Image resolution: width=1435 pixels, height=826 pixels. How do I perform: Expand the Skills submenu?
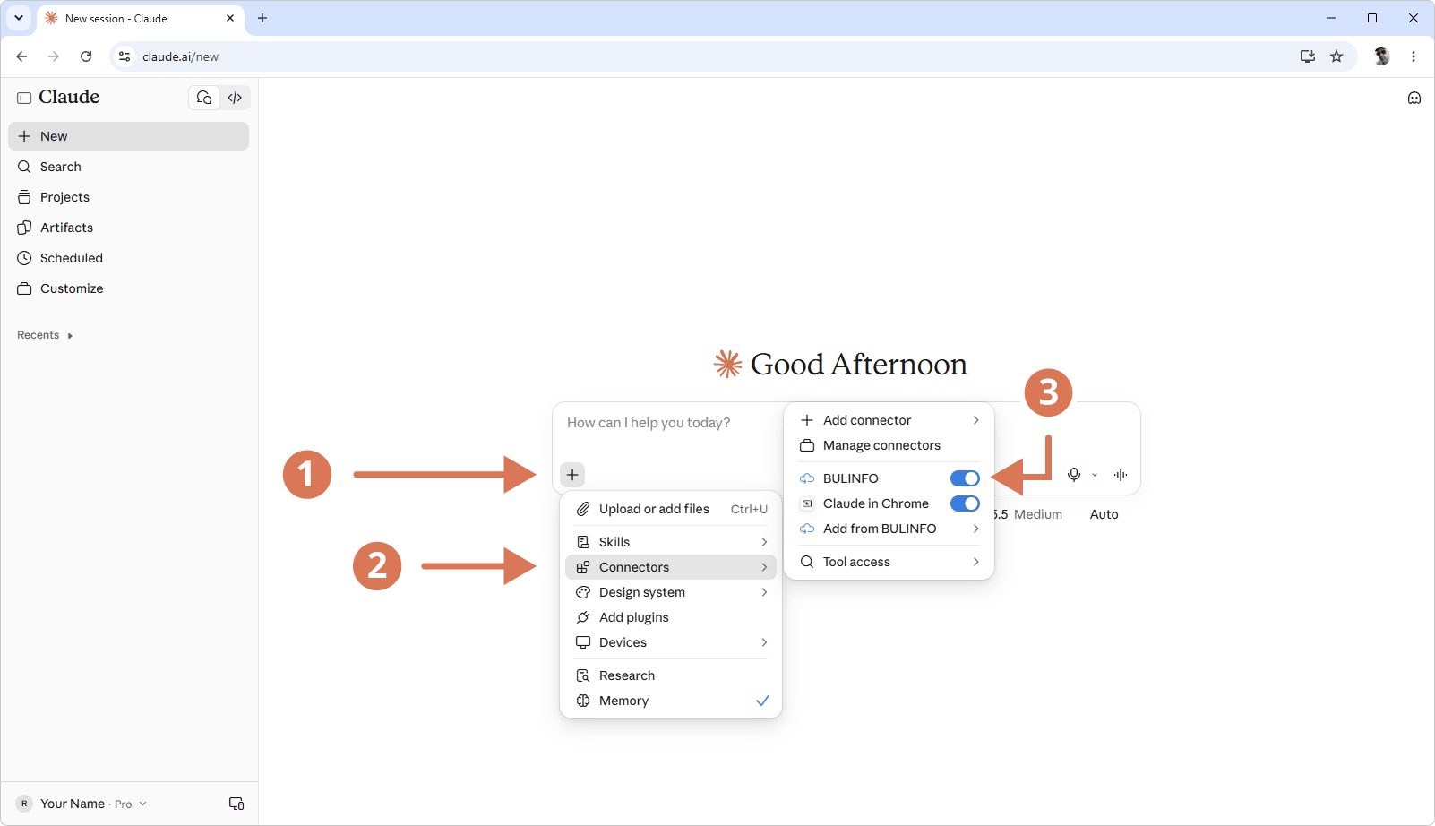click(x=671, y=542)
